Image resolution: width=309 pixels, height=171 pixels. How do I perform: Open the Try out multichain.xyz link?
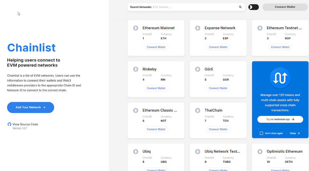pyautogui.click(x=280, y=119)
